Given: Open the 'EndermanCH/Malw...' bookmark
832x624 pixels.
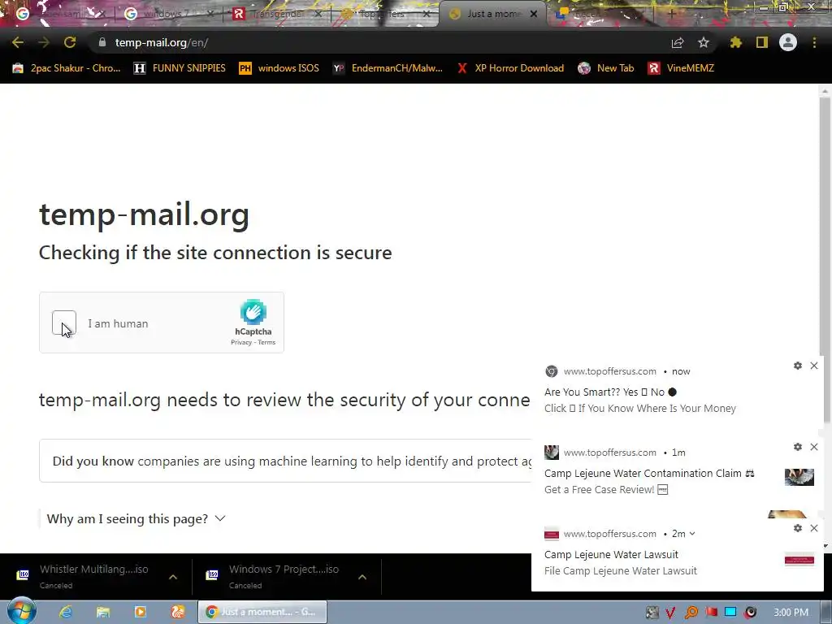Looking at the screenshot, I should tap(388, 68).
